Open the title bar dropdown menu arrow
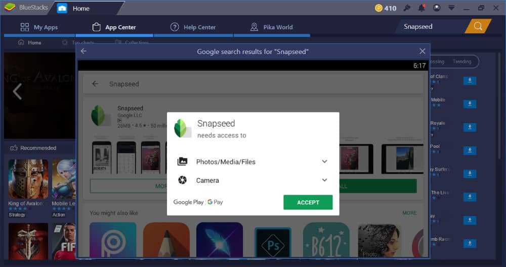The width and height of the screenshot is (506, 267). 451,8
